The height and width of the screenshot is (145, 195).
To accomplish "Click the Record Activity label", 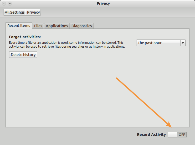I will click(x=151, y=135).
